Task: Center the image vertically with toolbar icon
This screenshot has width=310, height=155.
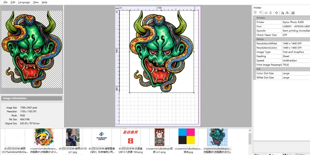Action: coord(270,13)
